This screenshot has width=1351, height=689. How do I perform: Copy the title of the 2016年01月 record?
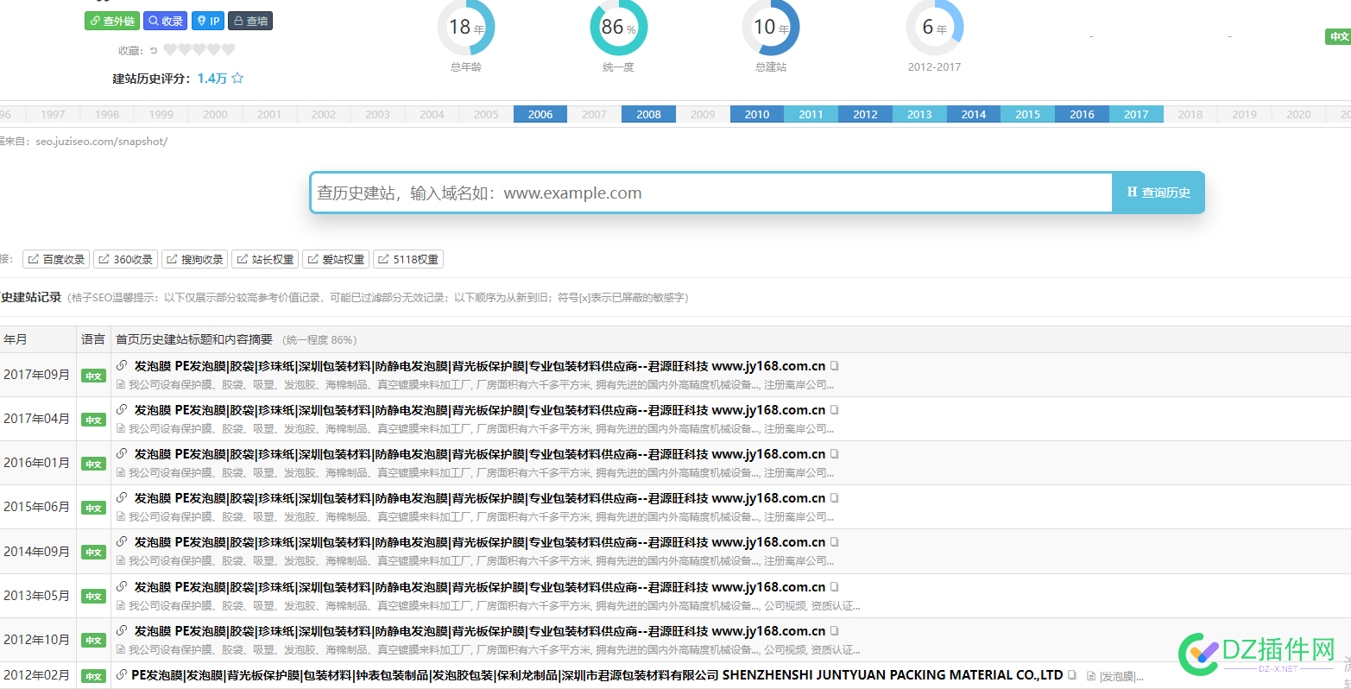834,454
